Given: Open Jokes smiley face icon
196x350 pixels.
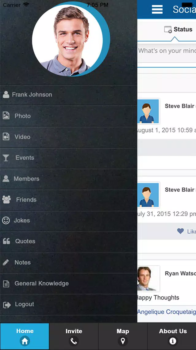Looking at the screenshot, I should [6, 220].
